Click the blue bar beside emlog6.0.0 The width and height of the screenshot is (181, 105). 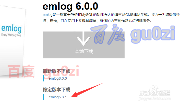click(43, 78)
